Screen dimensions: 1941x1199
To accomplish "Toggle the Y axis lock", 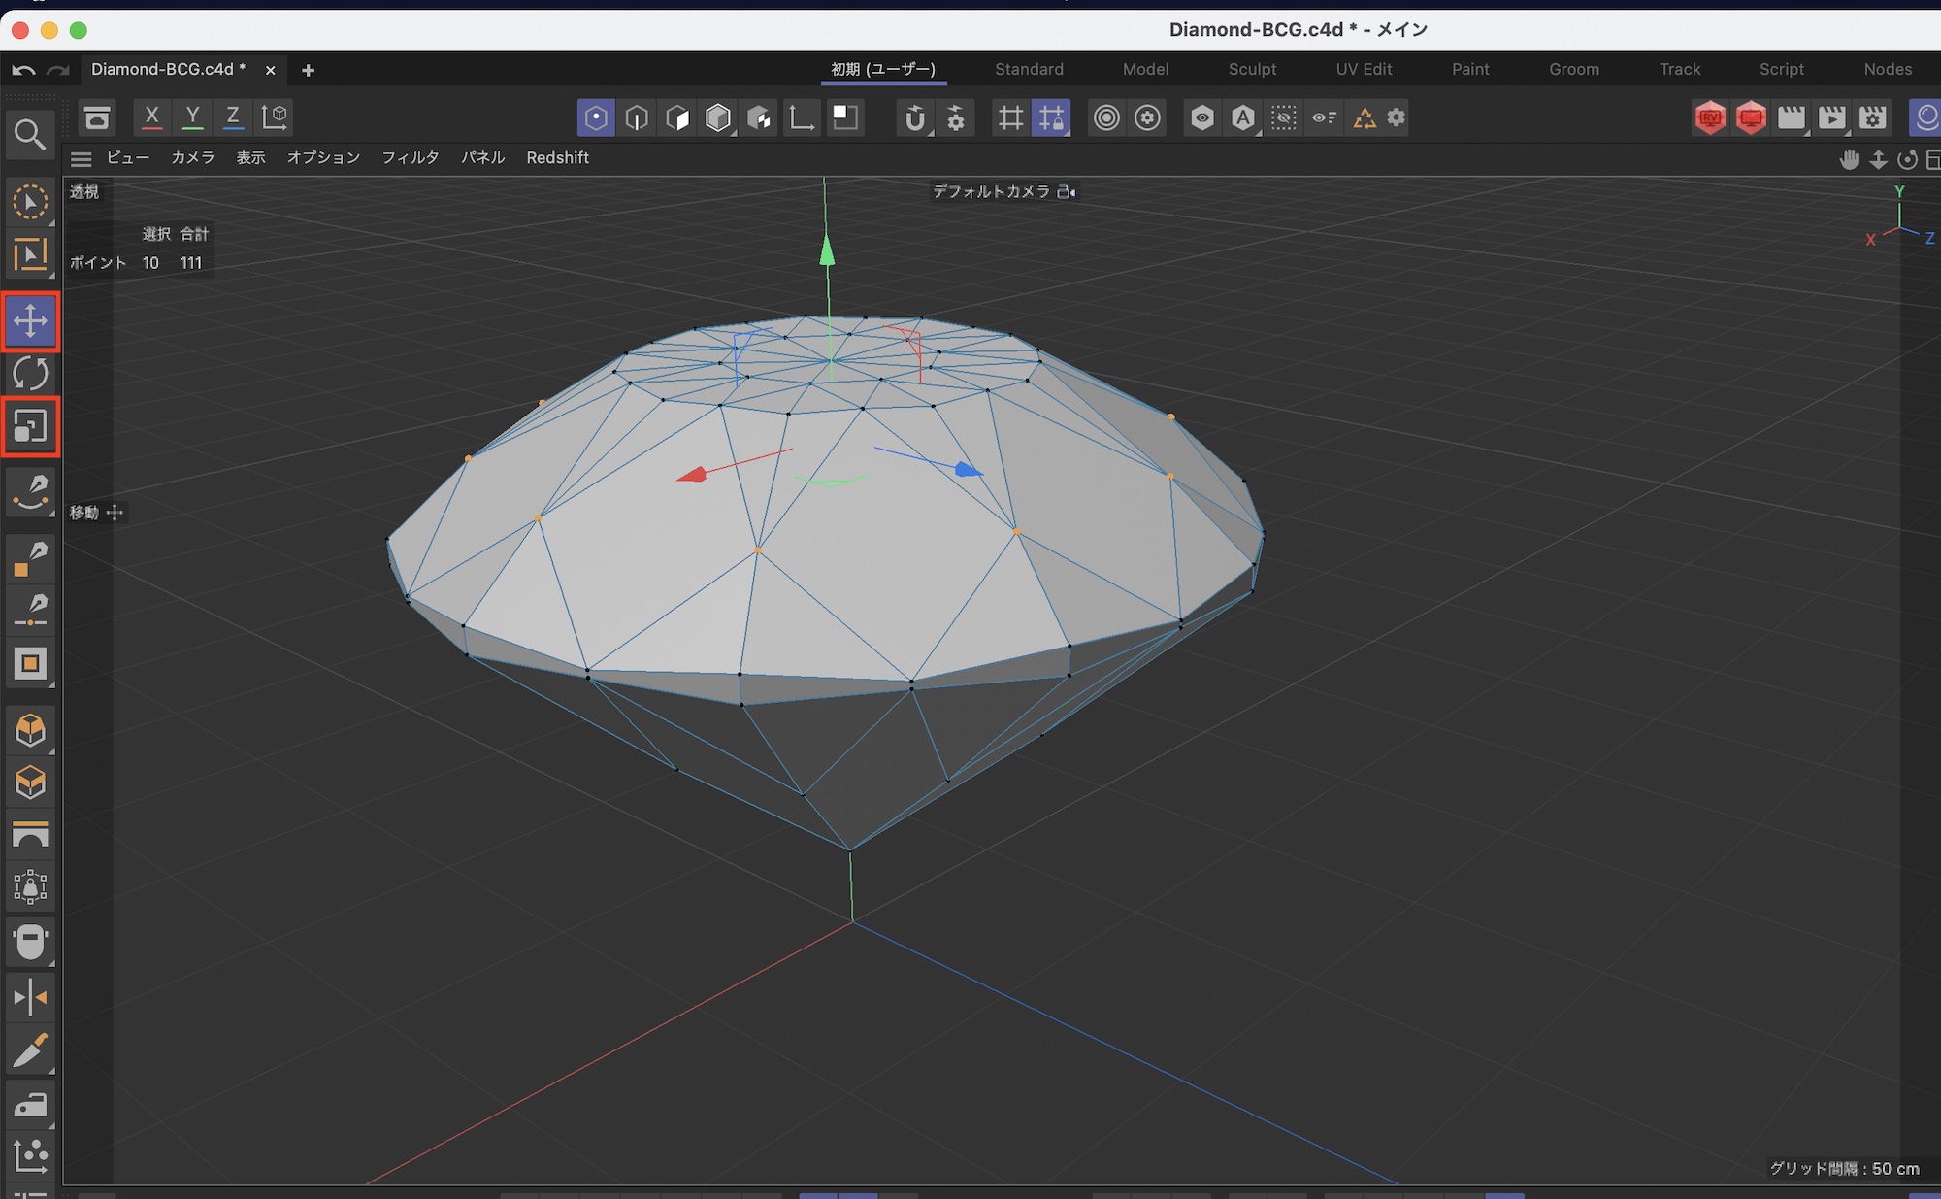I will pyautogui.click(x=192, y=117).
